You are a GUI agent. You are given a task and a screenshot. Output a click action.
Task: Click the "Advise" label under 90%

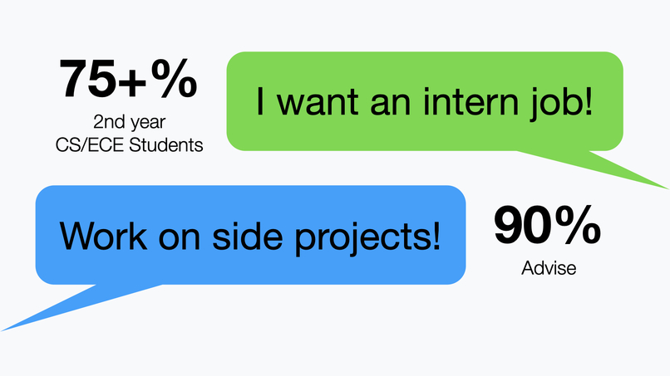tap(549, 268)
